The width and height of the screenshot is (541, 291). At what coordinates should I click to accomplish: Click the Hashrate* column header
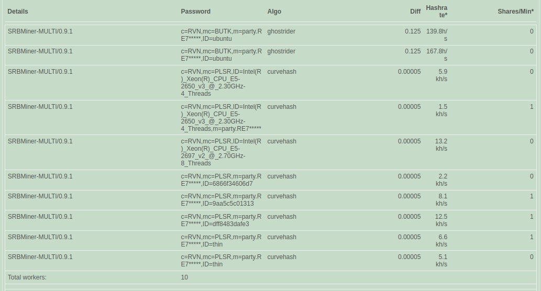pyautogui.click(x=437, y=12)
